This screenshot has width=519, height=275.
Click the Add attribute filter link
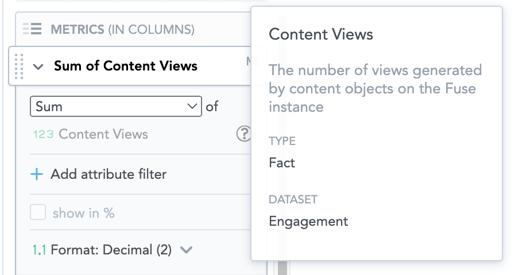click(x=109, y=174)
